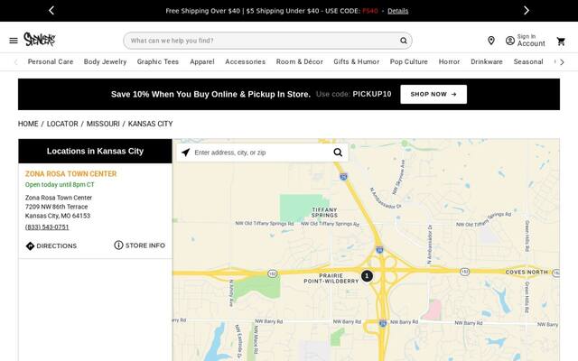Click Kansas City breadcrumb

tap(151, 124)
